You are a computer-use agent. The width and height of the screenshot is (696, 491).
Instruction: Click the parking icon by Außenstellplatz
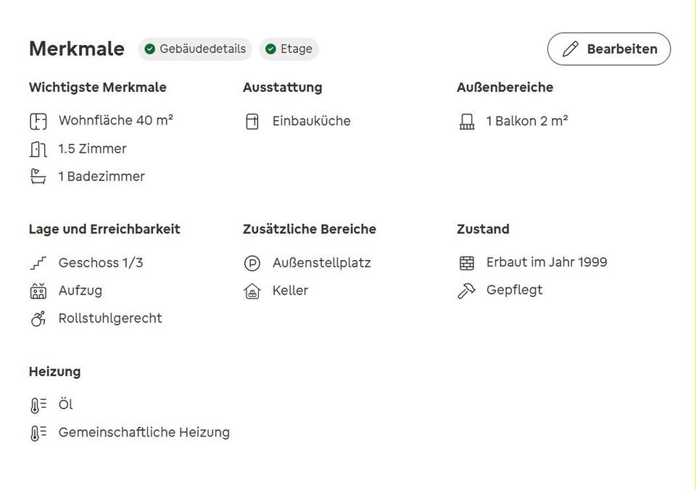point(252,264)
